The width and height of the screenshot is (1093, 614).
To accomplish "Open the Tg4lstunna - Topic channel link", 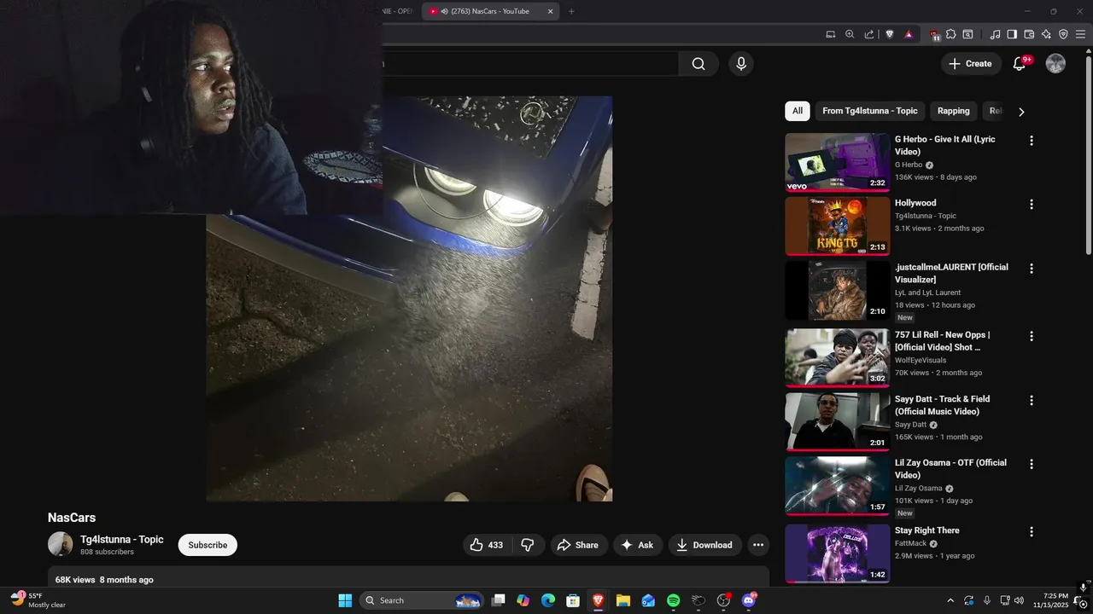I will click(x=122, y=539).
